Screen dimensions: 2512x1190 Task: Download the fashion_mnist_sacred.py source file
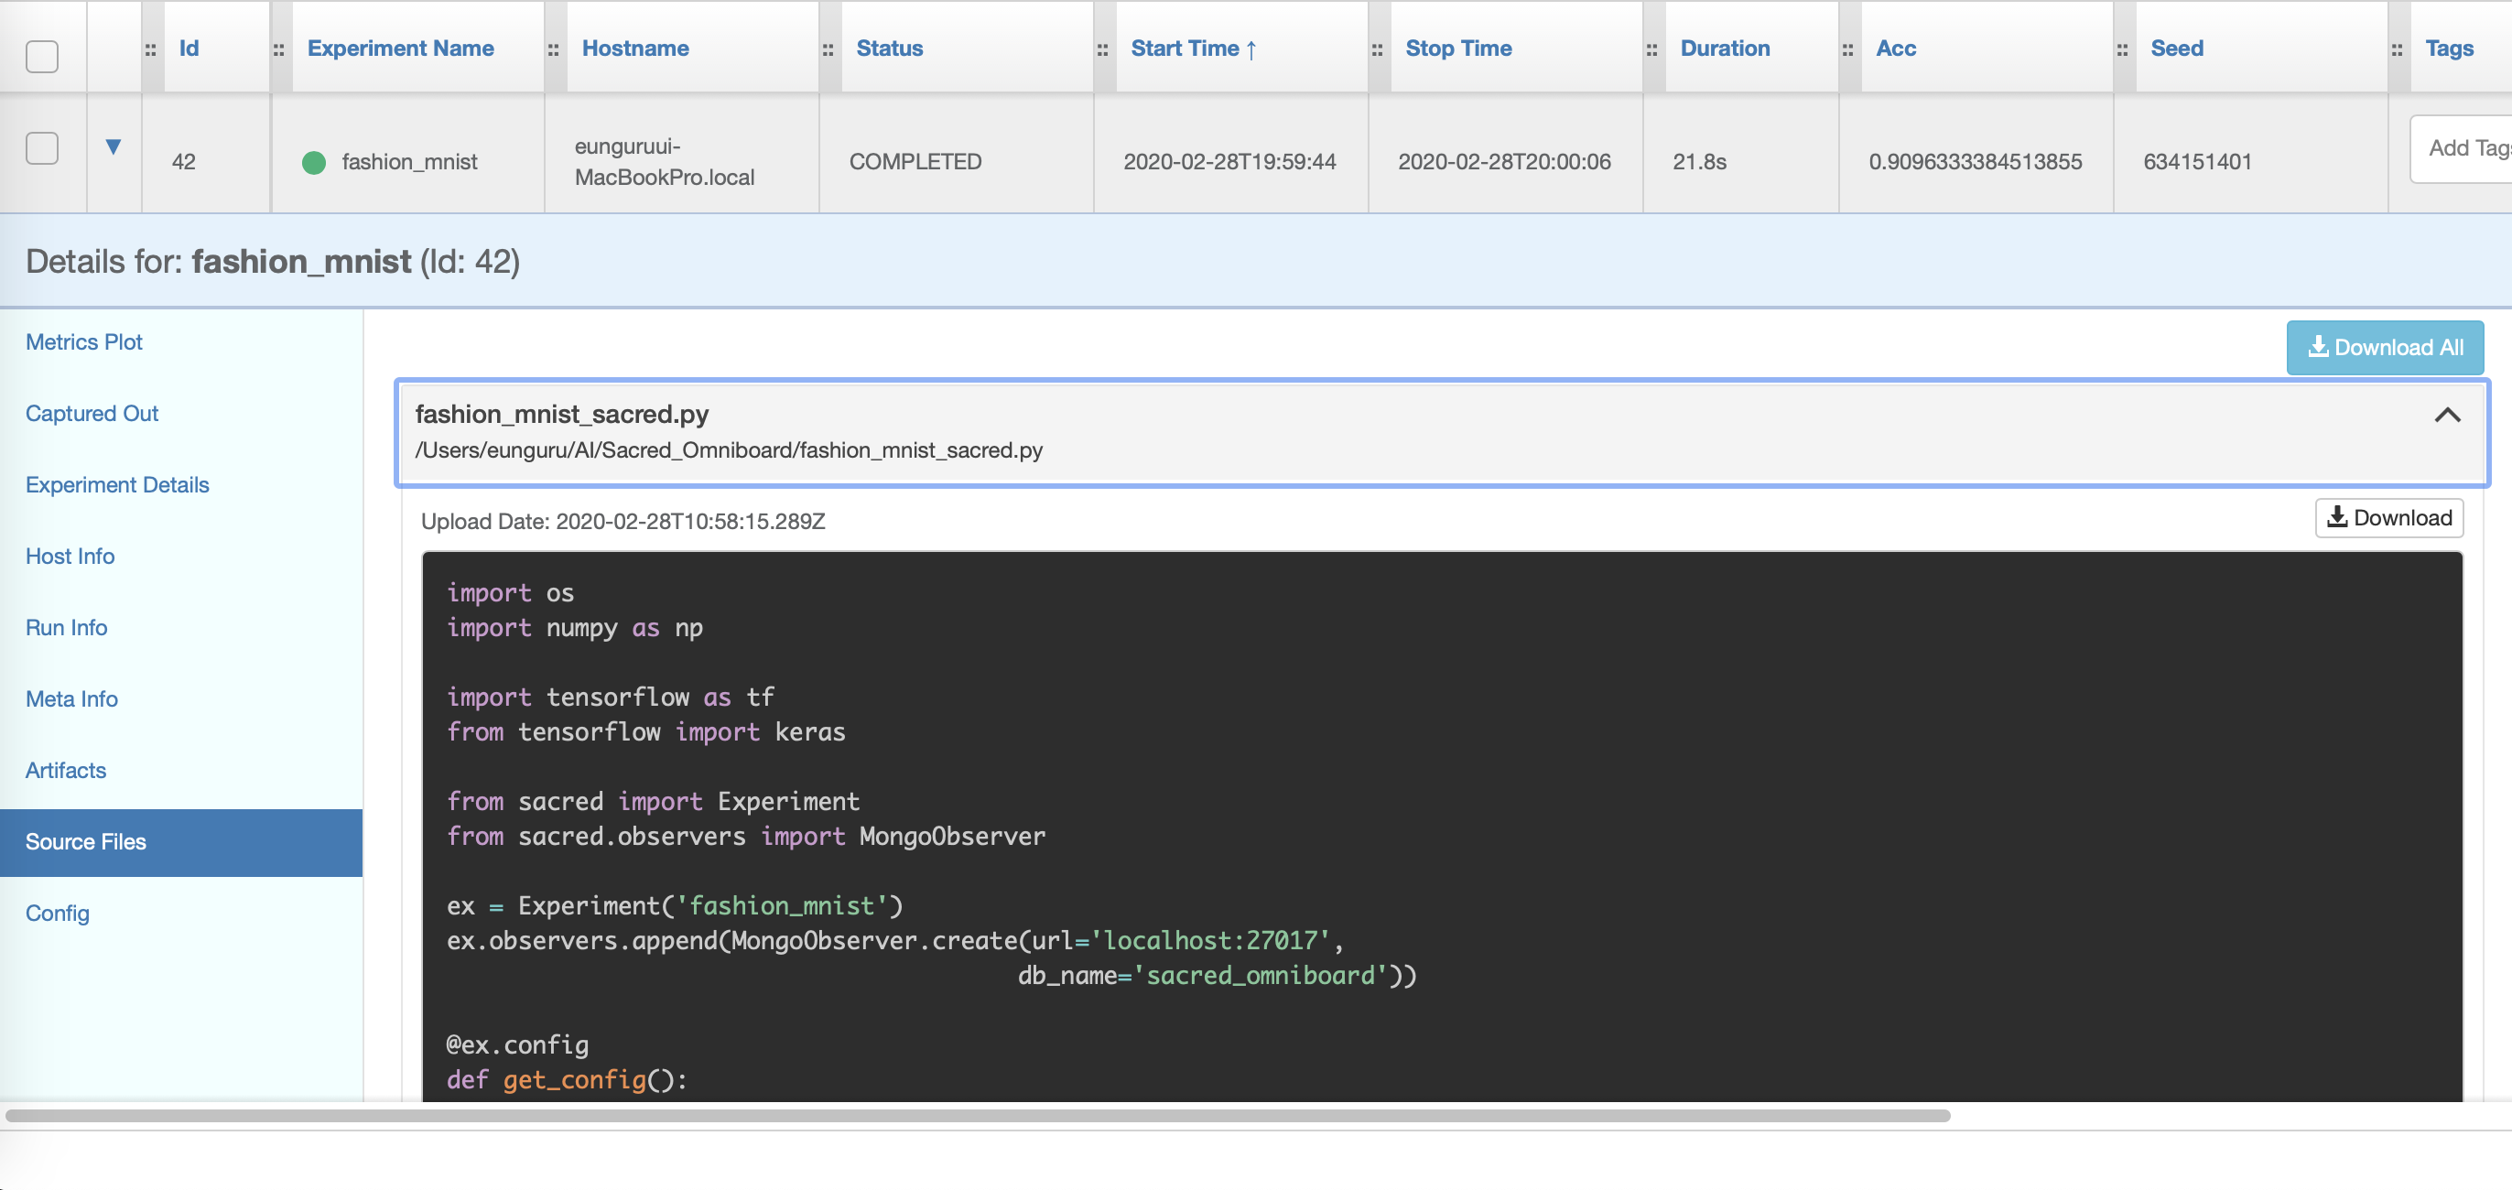(2388, 518)
